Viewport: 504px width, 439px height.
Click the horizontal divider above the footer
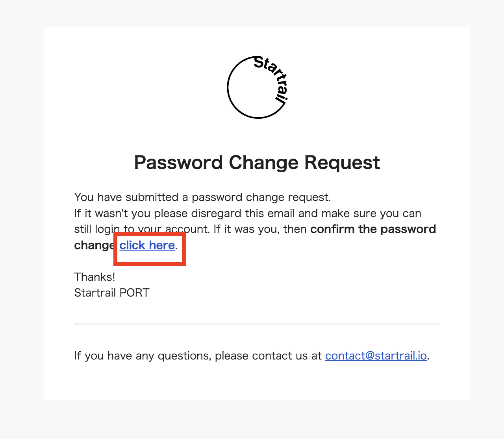tap(257, 324)
